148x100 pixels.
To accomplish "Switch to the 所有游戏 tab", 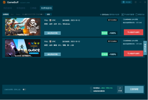I will (x=21, y=8).
